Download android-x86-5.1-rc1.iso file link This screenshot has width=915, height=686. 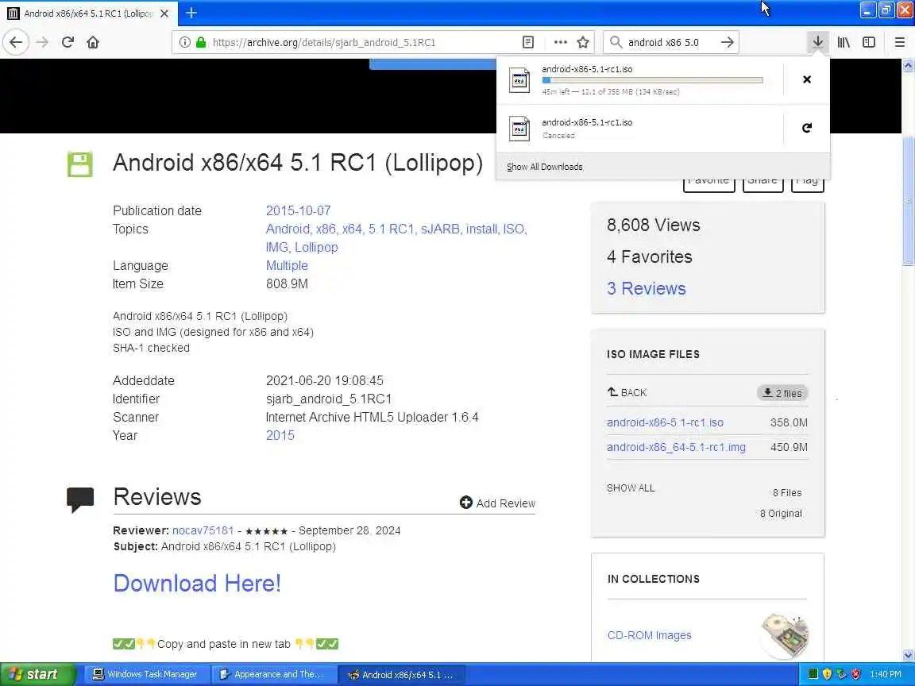(665, 422)
